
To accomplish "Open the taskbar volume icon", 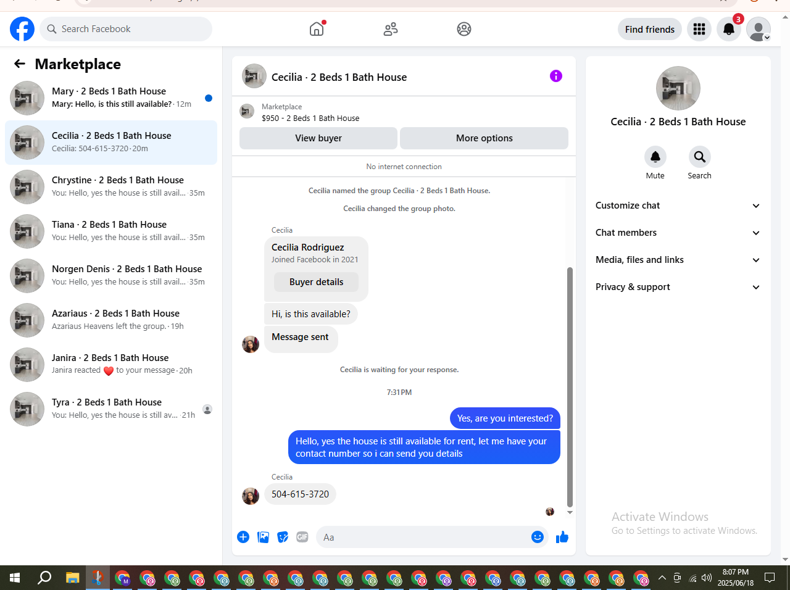I will (x=707, y=578).
